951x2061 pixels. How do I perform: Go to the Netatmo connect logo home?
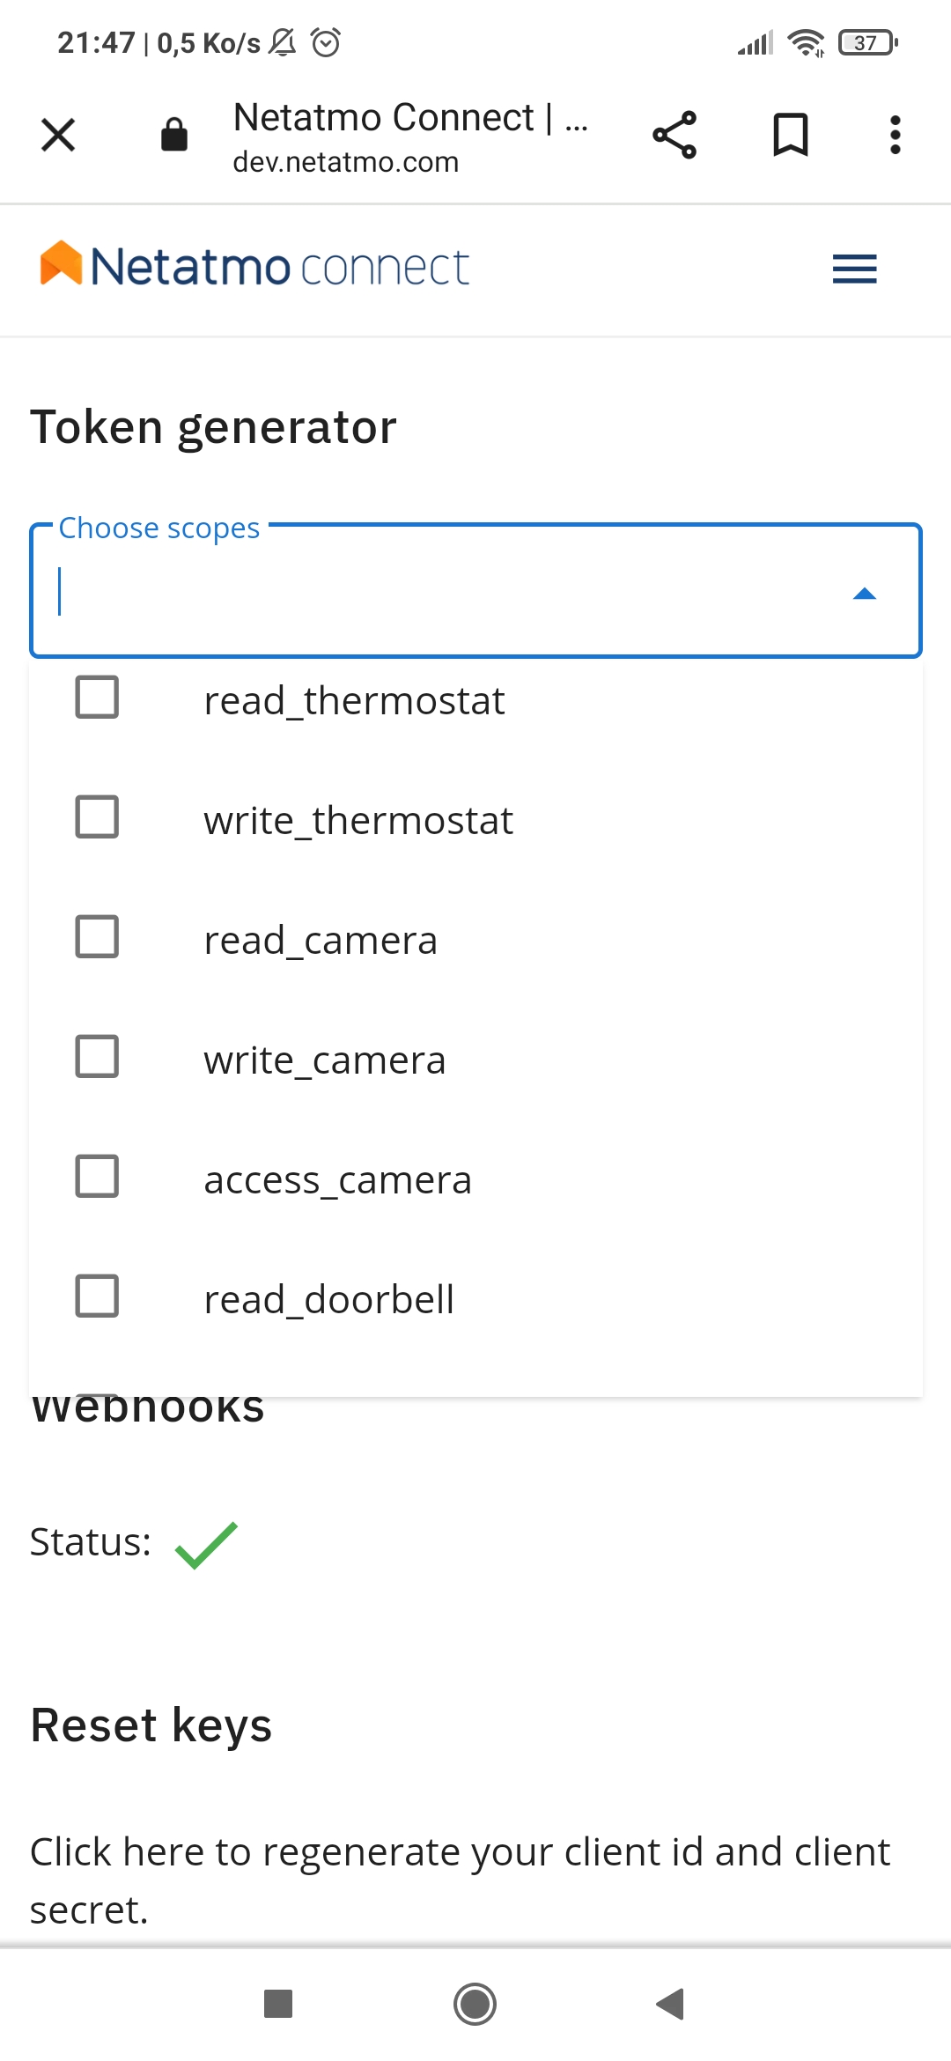pos(254,265)
